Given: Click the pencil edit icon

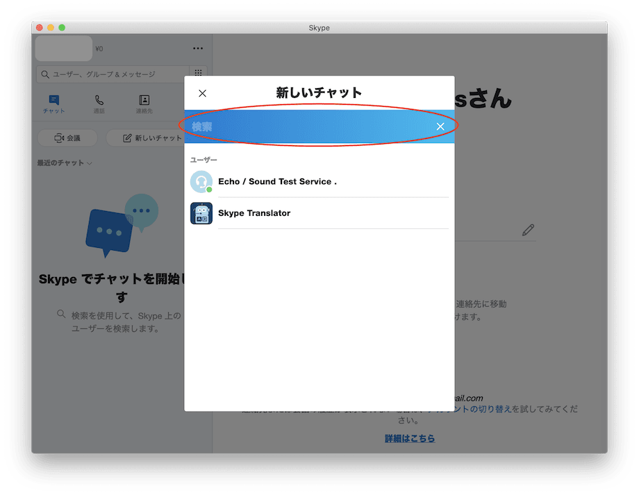Looking at the screenshot, I should [528, 230].
